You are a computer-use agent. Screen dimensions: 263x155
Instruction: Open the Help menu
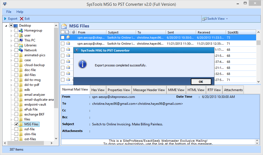(x=20, y=12)
